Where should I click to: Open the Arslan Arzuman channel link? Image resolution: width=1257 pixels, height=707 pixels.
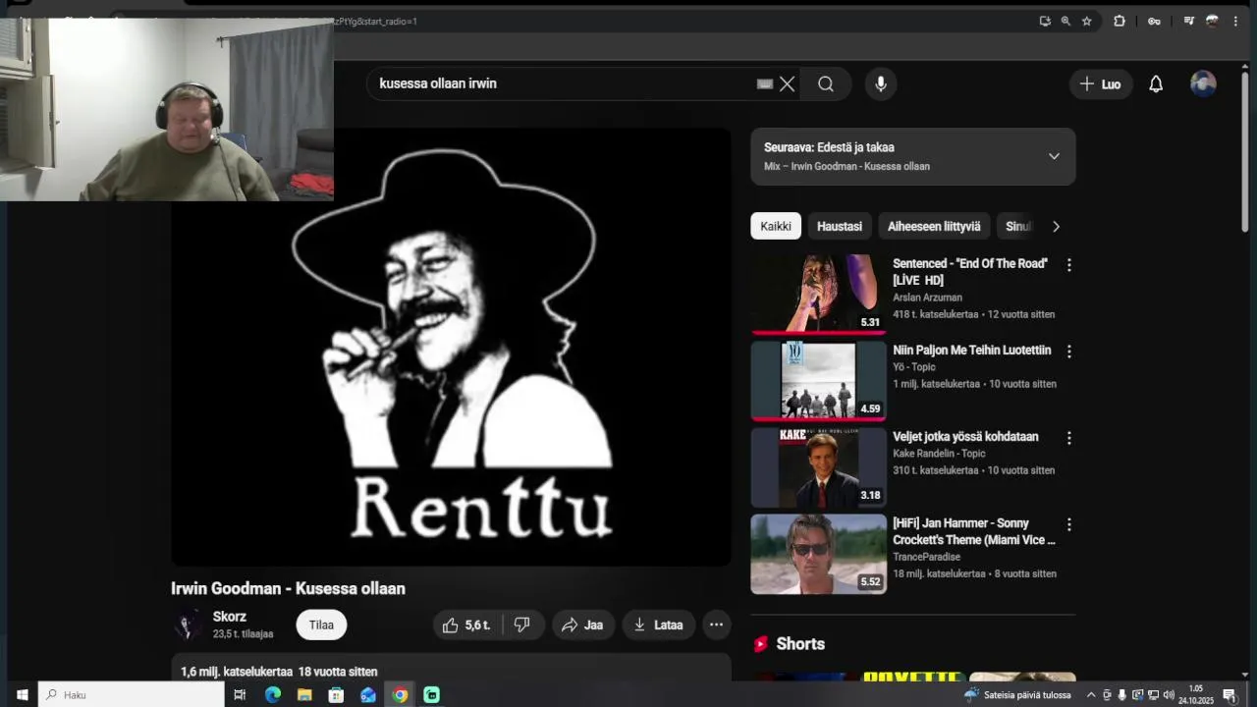[x=927, y=298]
